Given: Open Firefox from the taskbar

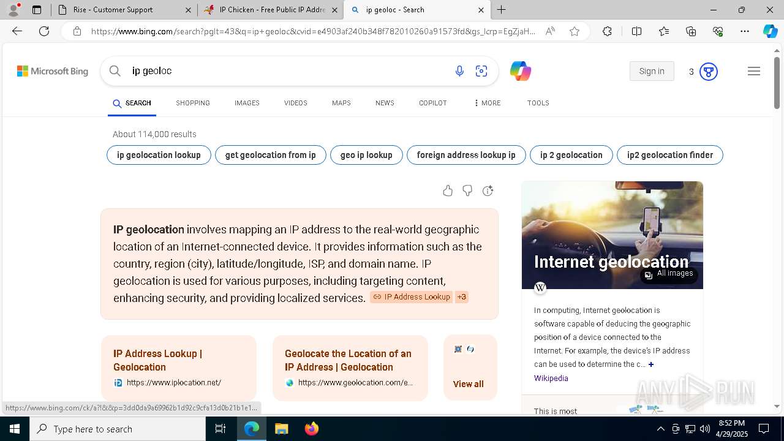Looking at the screenshot, I should coord(311,429).
